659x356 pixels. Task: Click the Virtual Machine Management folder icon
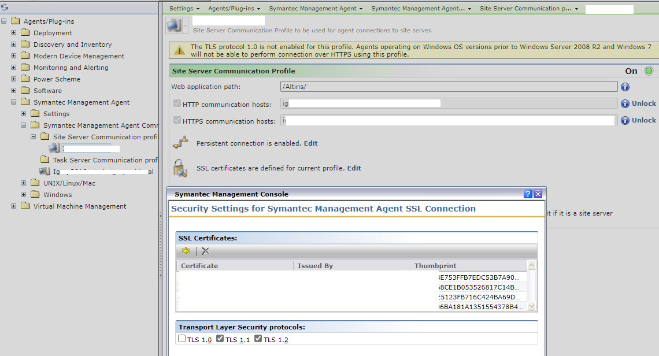point(25,206)
